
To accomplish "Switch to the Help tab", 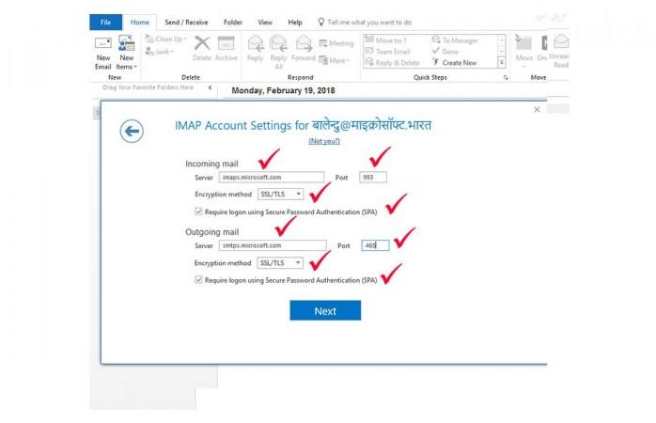I will tap(295, 23).
